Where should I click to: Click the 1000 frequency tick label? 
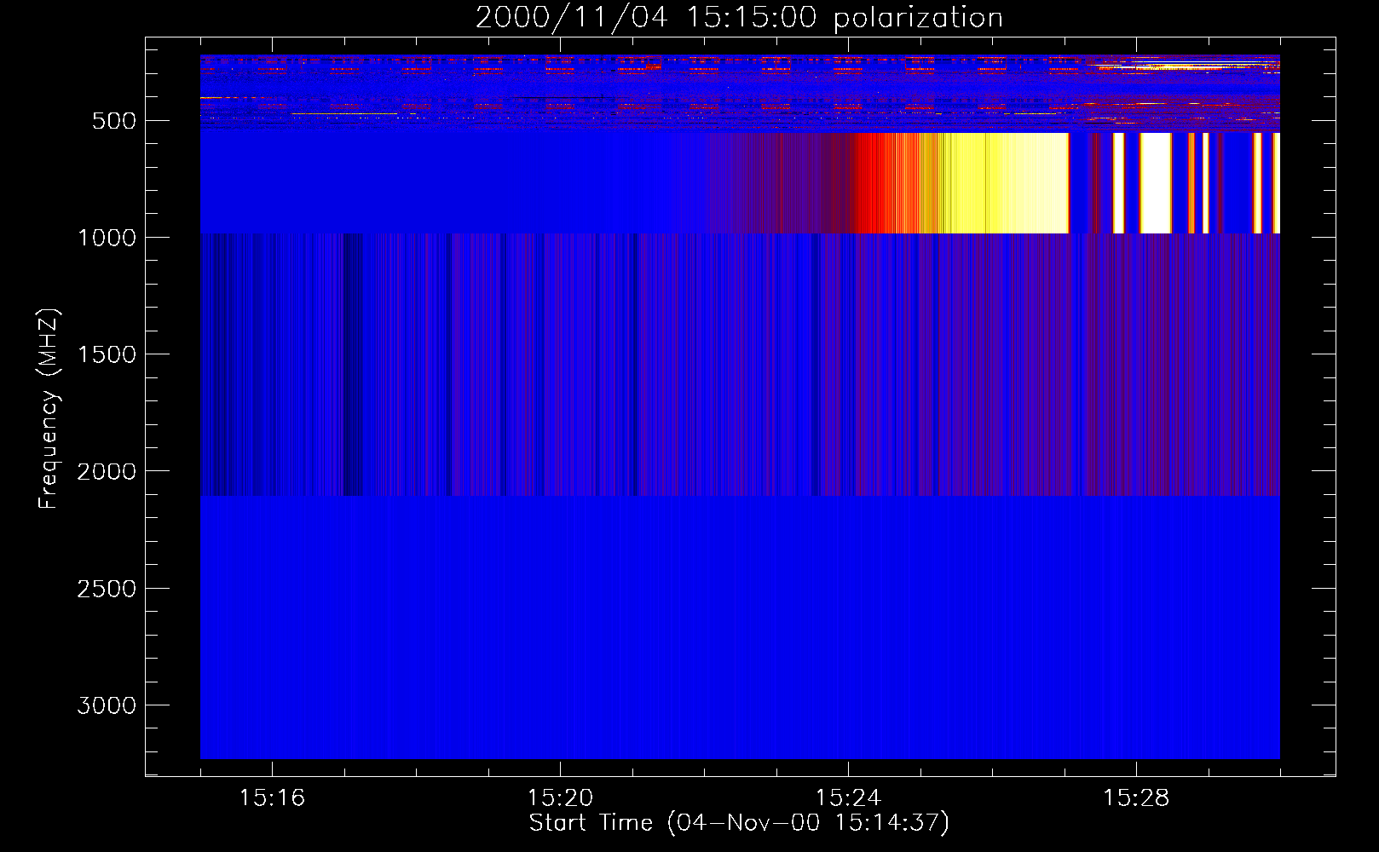107,238
